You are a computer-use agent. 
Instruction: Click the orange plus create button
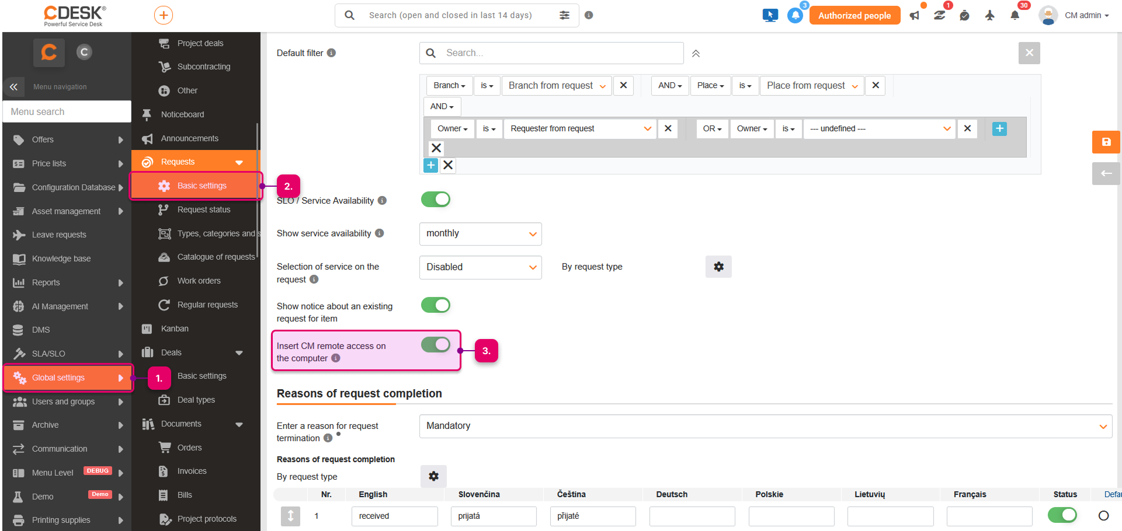(x=164, y=15)
